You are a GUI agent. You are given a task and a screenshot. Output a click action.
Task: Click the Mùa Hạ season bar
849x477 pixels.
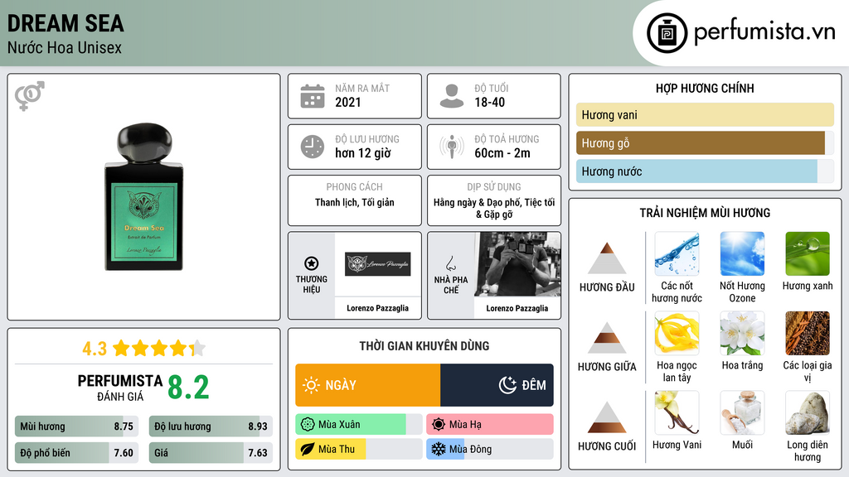[x=489, y=425]
